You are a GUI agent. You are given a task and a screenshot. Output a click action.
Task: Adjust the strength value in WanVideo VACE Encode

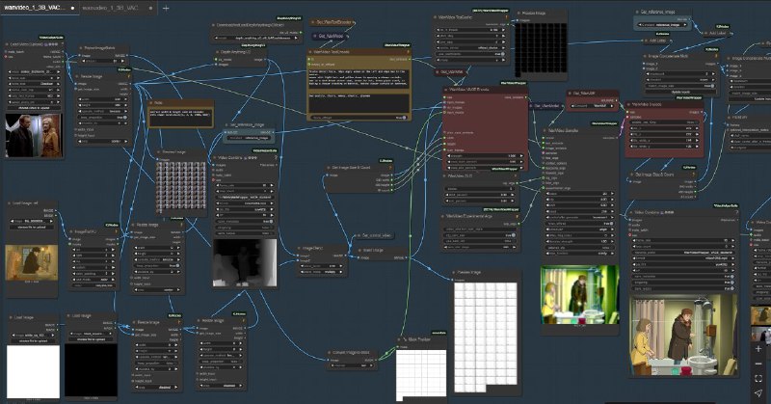pos(485,156)
